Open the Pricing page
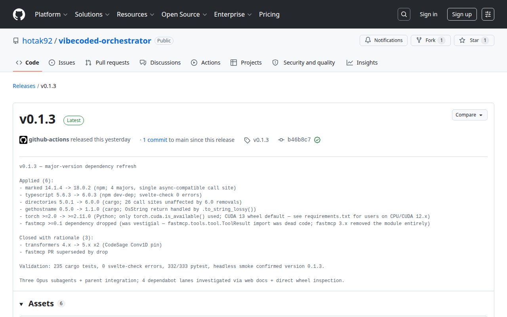 (x=269, y=14)
